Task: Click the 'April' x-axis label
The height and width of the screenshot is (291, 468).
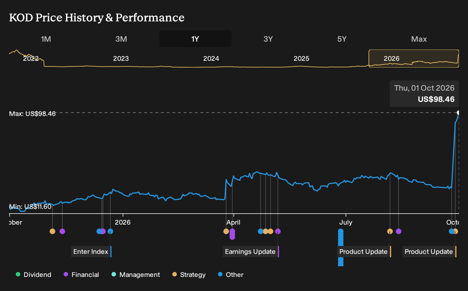Action: click(233, 222)
